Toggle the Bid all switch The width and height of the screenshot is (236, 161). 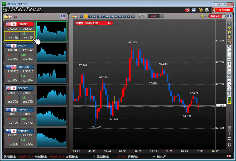coord(217,16)
